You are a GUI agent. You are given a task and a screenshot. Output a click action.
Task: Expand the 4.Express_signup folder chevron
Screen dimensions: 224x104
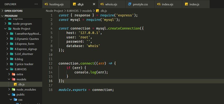(7, 49)
